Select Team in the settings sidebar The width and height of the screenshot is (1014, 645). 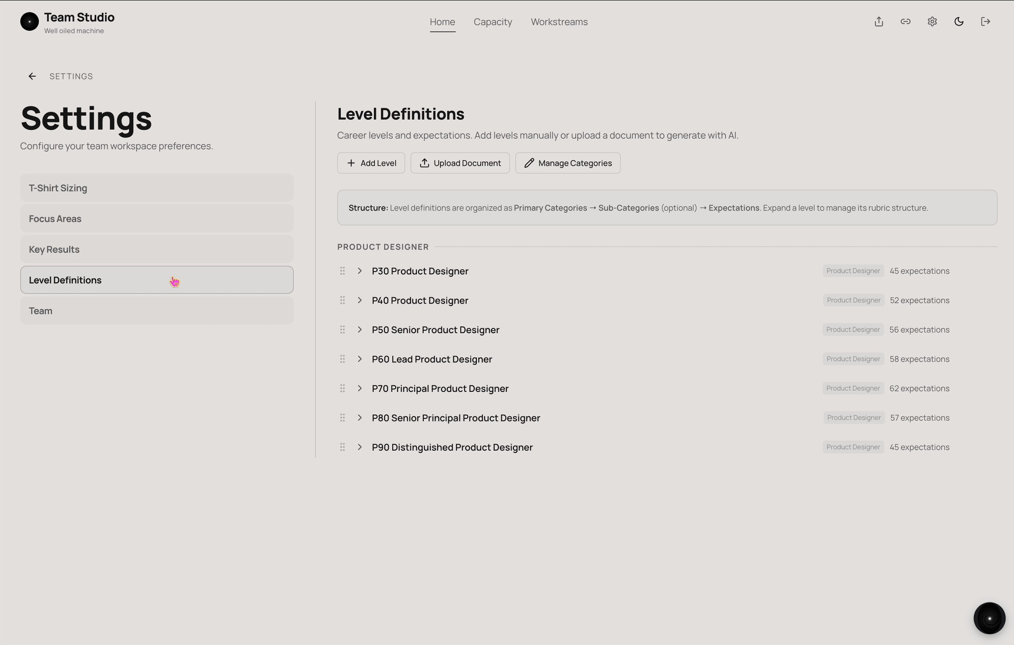coord(157,310)
